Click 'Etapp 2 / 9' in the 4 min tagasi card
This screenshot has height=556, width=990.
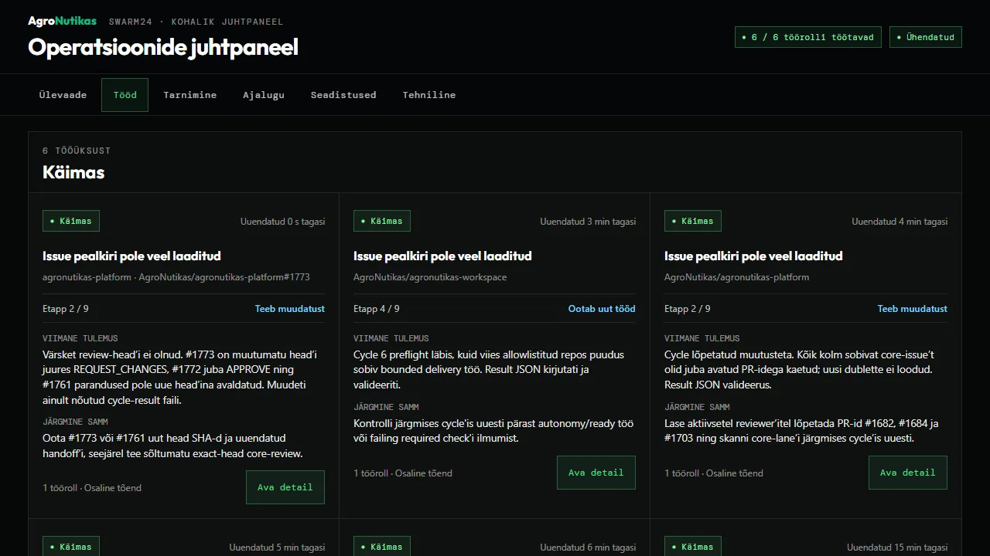688,309
